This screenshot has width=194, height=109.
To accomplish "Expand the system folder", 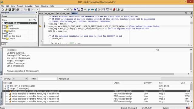I will tap(5, 31).
